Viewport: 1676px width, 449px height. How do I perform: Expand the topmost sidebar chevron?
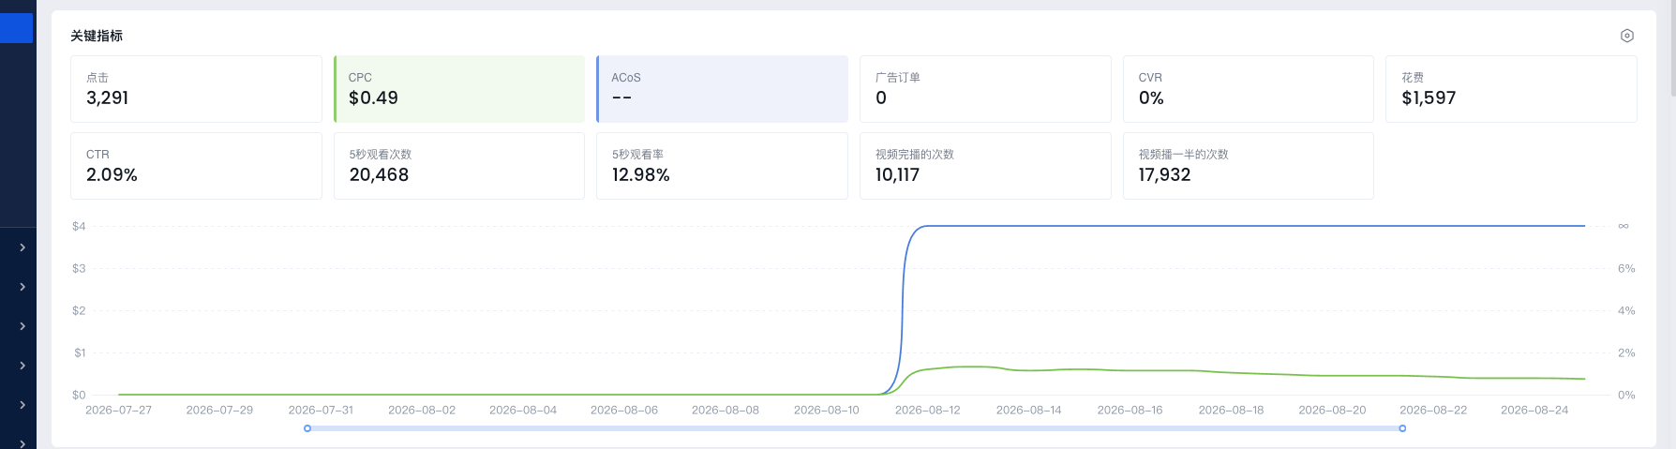point(22,247)
